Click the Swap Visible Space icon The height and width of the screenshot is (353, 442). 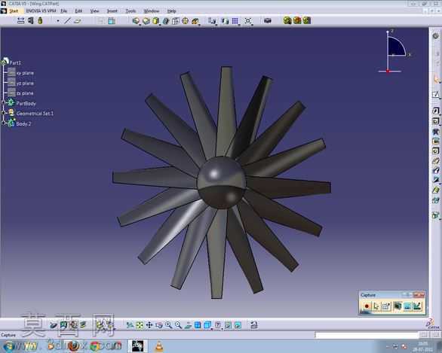point(238,325)
